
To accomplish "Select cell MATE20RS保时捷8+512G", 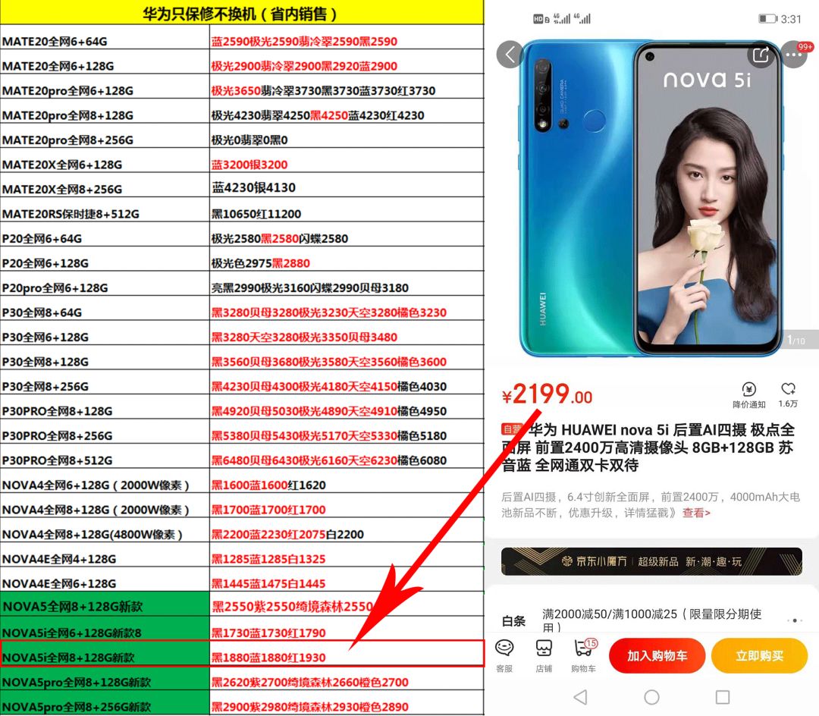I will click(x=105, y=209).
